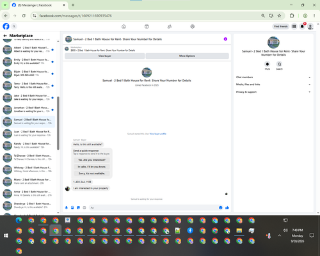The image size is (320, 256).
Task: Click the View buyer button
Action: tap(104, 56)
